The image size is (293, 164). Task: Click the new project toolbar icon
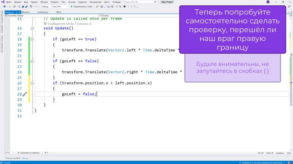[x=14, y=7]
